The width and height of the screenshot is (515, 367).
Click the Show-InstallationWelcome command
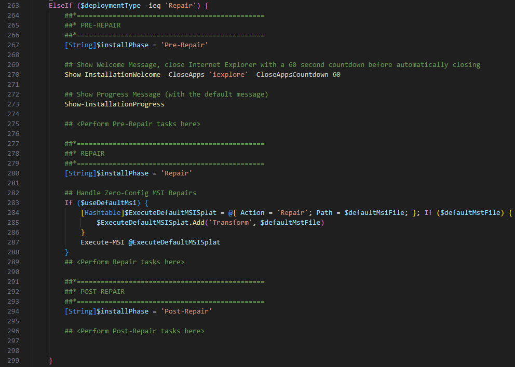click(109, 75)
